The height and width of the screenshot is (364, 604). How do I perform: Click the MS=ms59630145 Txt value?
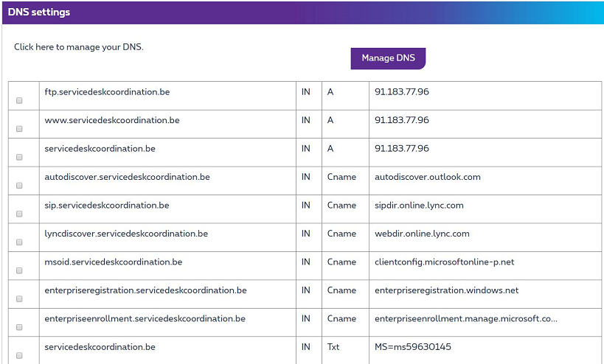pyautogui.click(x=412, y=347)
